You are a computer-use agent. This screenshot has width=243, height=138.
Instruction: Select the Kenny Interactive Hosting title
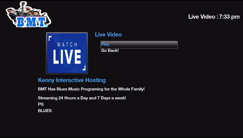pos(72,80)
